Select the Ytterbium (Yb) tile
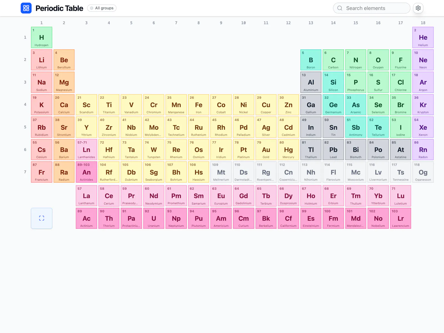The height and width of the screenshot is (333, 444). tap(378, 196)
